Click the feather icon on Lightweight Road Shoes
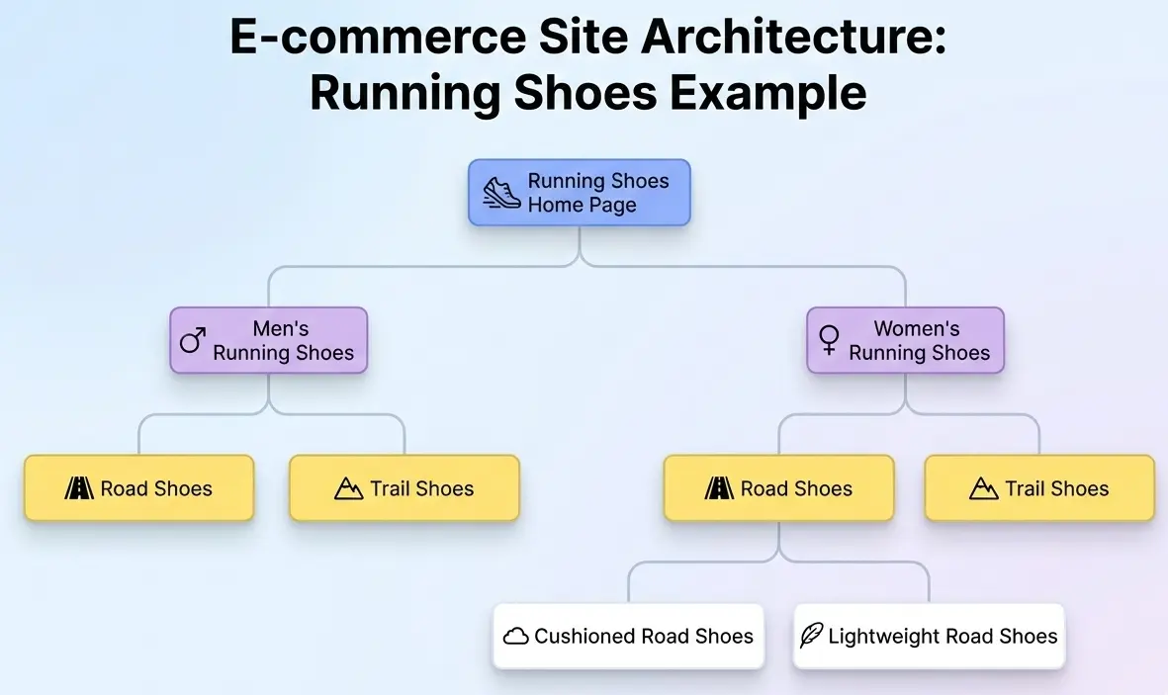 (x=813, y=636)
